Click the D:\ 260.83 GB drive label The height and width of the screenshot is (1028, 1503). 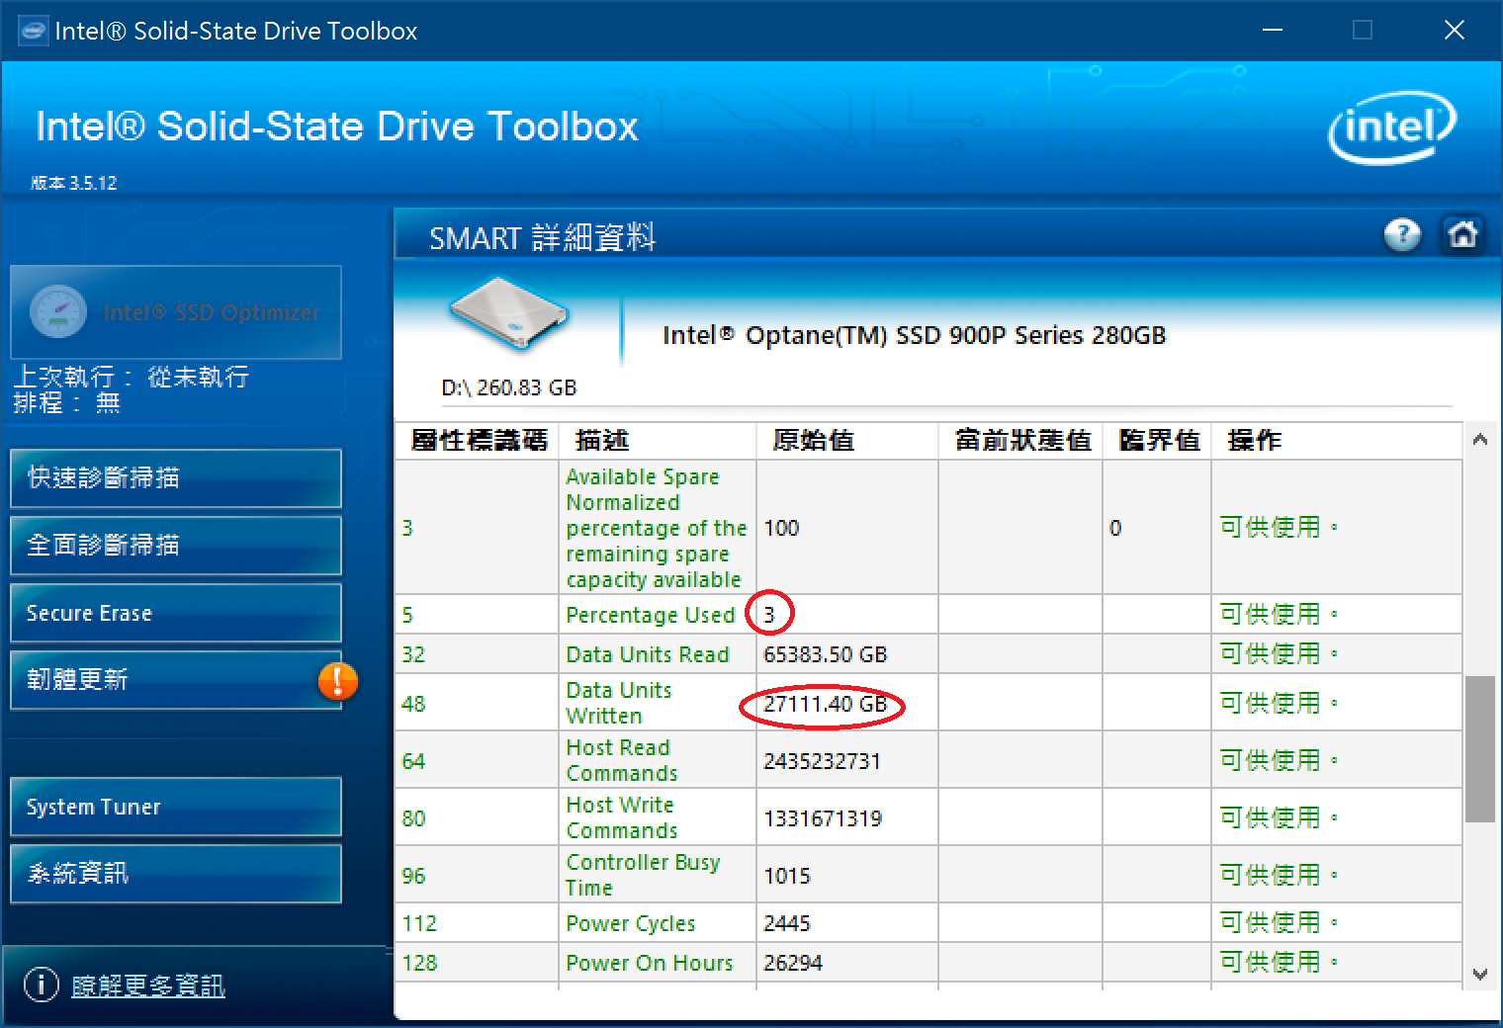tap(509, 387)
